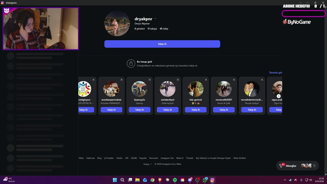Open the Windows Start menu

[115, 180]
